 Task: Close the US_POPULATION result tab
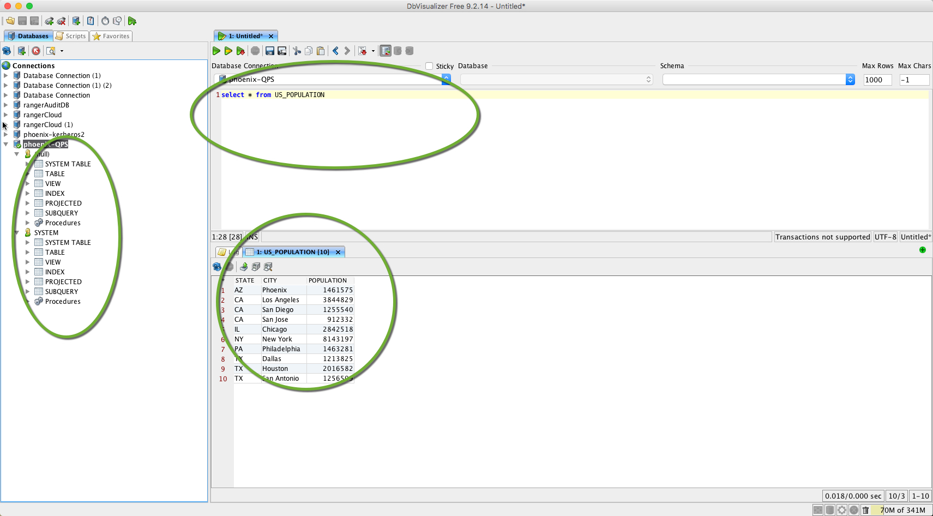[338, 251]
